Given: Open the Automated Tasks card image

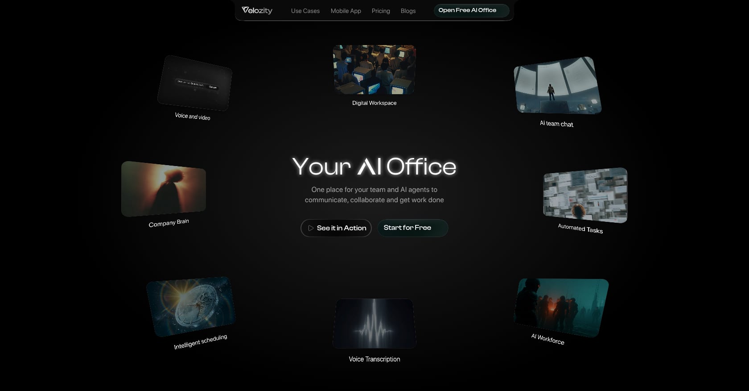Looking at the screenshot, I should 585,195.
